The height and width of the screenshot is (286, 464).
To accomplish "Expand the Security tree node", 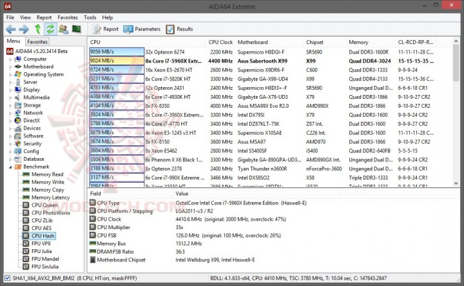I will coord(10,144).
